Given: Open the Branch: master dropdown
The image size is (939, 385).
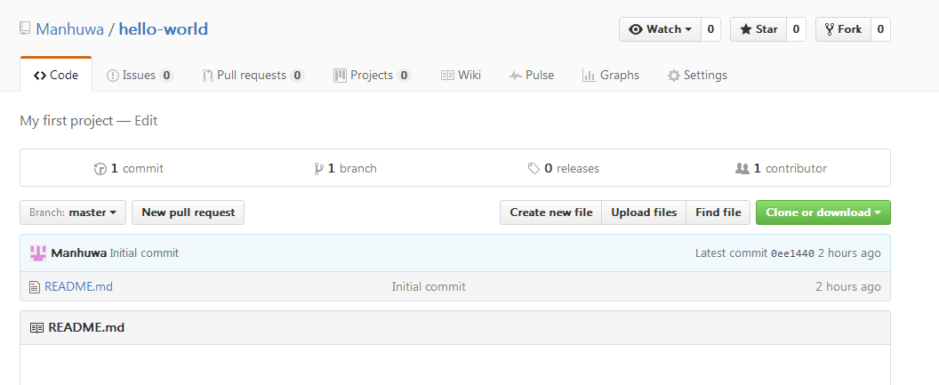Looking at the screenshot, I should tap(73, 213).
